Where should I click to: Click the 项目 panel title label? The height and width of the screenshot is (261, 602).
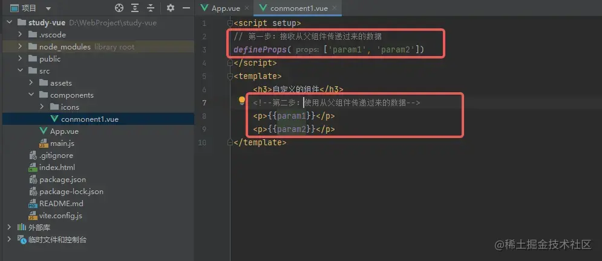pyautogui.click(x=29, y=8)
